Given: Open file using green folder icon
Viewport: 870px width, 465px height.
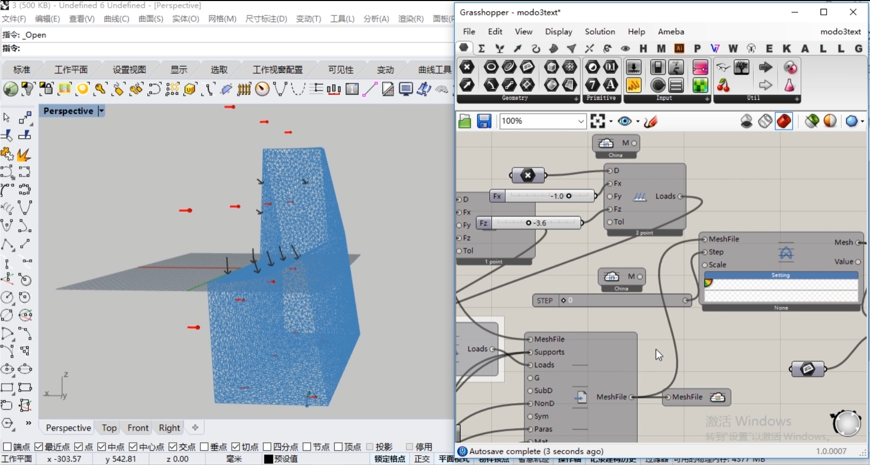Looking at the screenshot, I should [x=465, y=121].
